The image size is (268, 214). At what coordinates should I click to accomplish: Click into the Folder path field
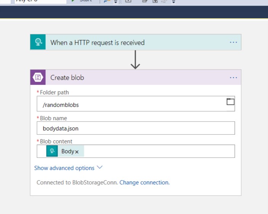click(x=136, y=104)
